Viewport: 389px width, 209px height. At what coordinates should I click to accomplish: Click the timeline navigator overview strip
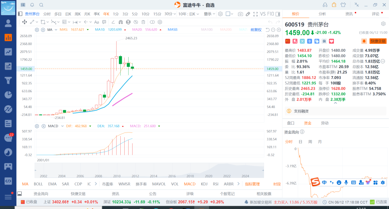pyautogui.click(x=149, y=171)
